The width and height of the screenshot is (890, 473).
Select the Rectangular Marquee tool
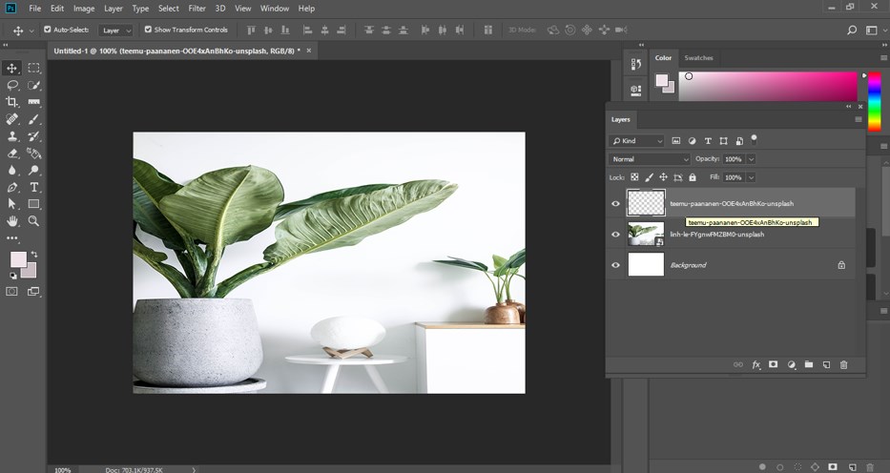[34, 68]
